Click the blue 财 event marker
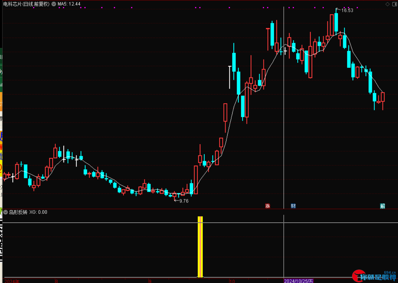Image resolution: width=398 pixels, height=283 pixels. pos(293,206)
